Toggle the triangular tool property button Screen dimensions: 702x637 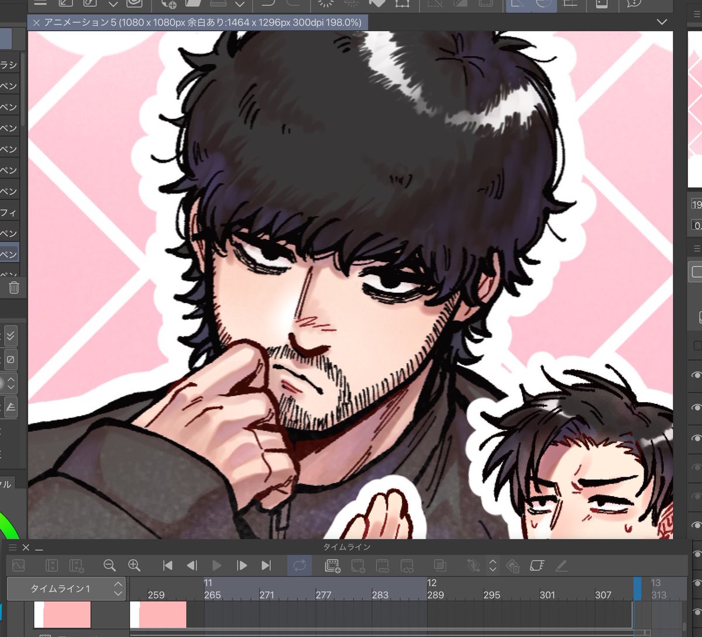[10, 407]
